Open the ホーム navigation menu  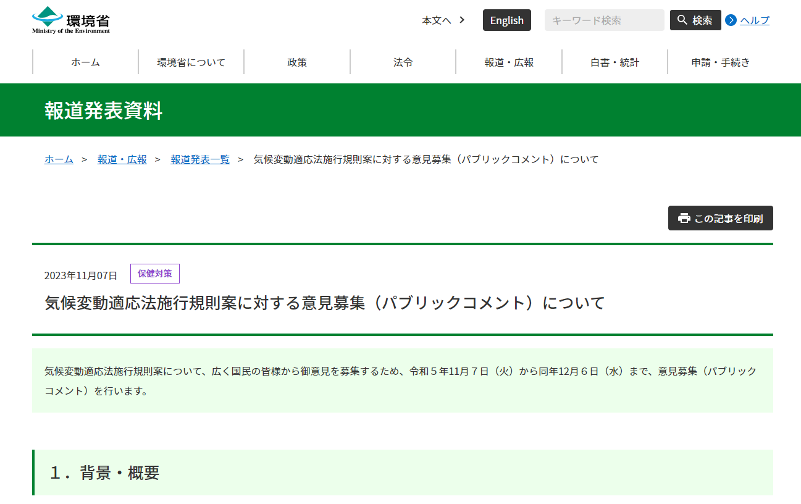pyautogui.click(x=85, y=62)
